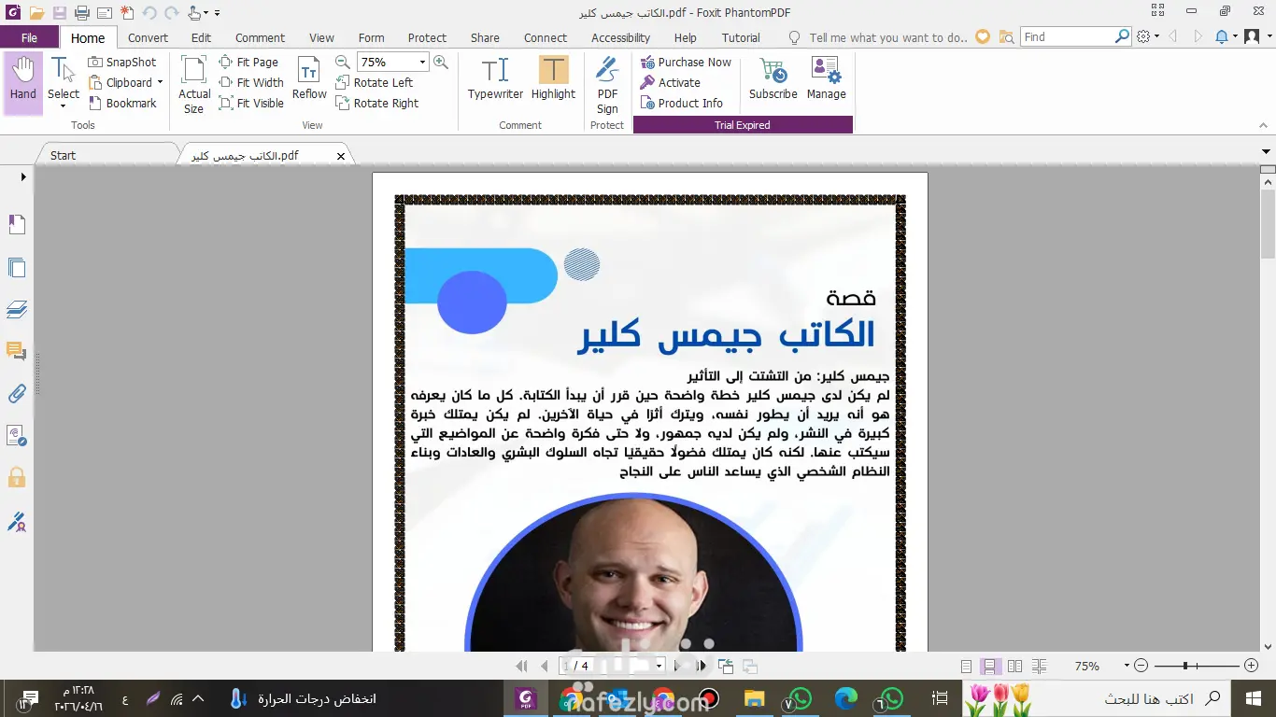Click Purchase Now
The width and height of the screenshot is (1276, 717).
pos(686,62)
